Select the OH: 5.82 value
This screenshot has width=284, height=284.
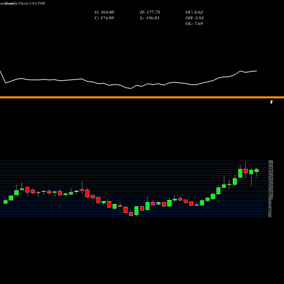tap(194, 18)
